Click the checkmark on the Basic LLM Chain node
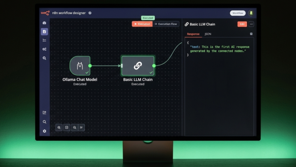The width and height of the screenshot is (296, 167). (x=151, y=73)
